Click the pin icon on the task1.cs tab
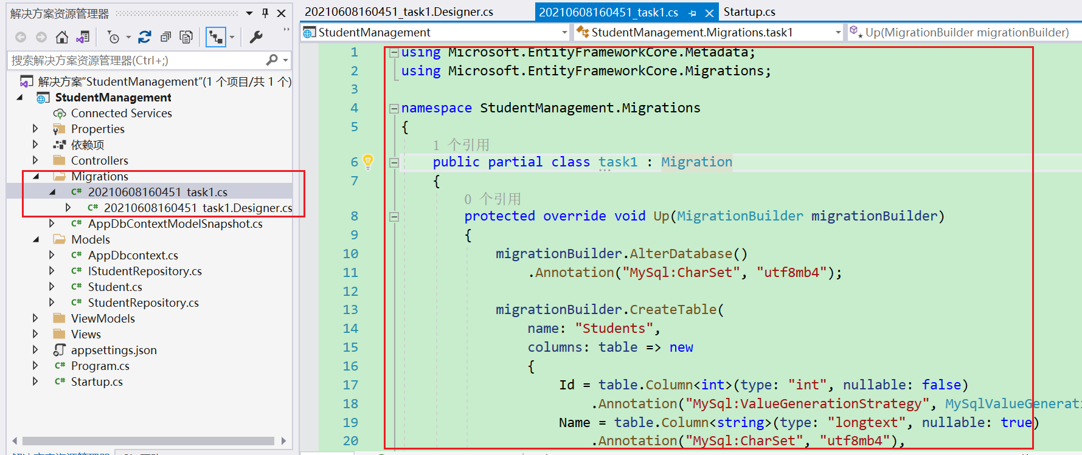Image resolution: width=1082 pixels, height=455 pixels. coord(692,13)
